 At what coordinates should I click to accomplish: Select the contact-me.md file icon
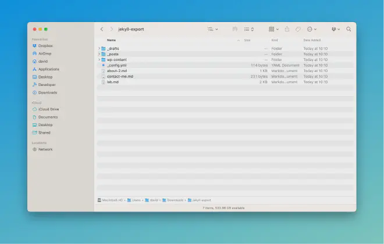tap(104, 77)
